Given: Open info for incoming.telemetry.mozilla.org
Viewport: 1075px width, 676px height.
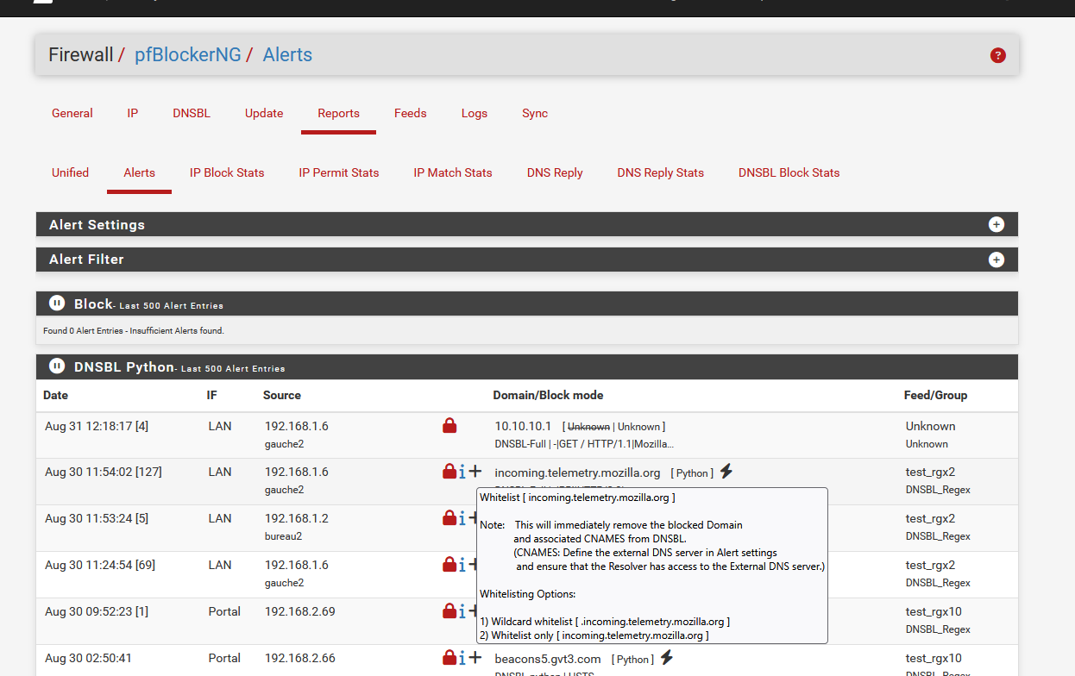Looking at the screenshot, I should pos(462,472).
